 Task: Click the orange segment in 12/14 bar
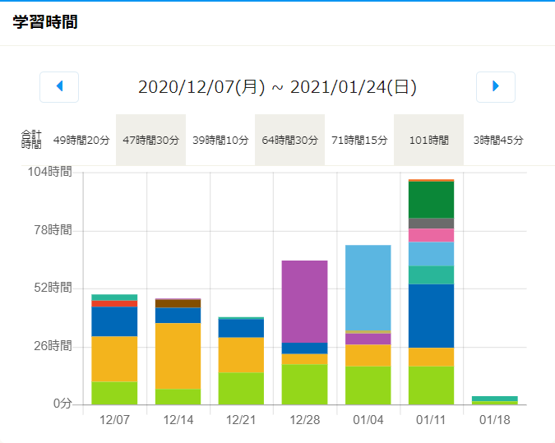pos(178,356)
